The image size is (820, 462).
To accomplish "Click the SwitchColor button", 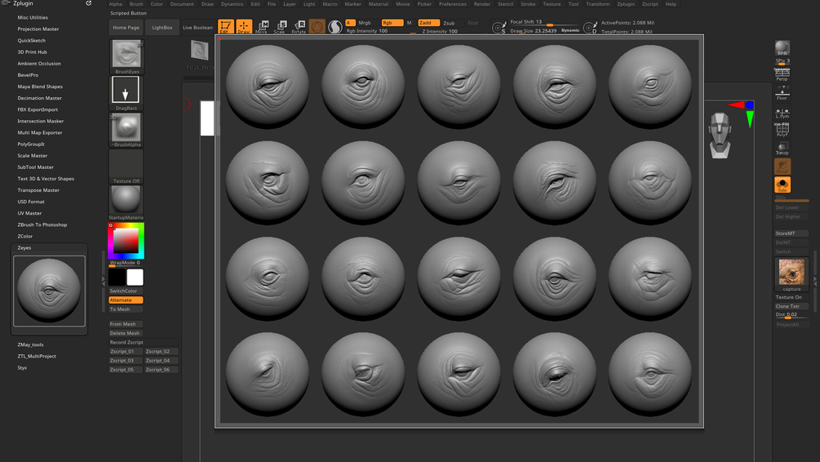I will tap(126, 291).
